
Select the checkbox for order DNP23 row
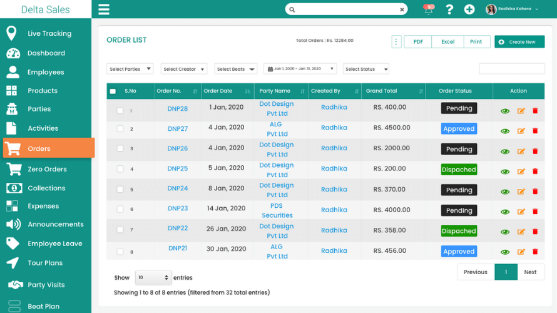click(x=120, y=210)
